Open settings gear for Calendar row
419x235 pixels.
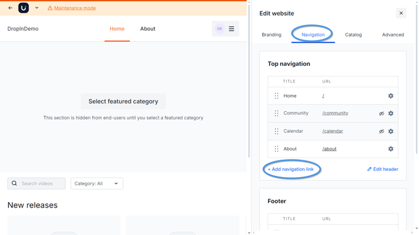tap(391, 131)
